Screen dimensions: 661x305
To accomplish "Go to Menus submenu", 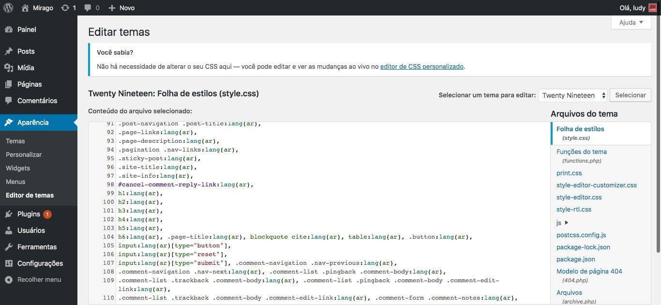I will pos(15,182).
